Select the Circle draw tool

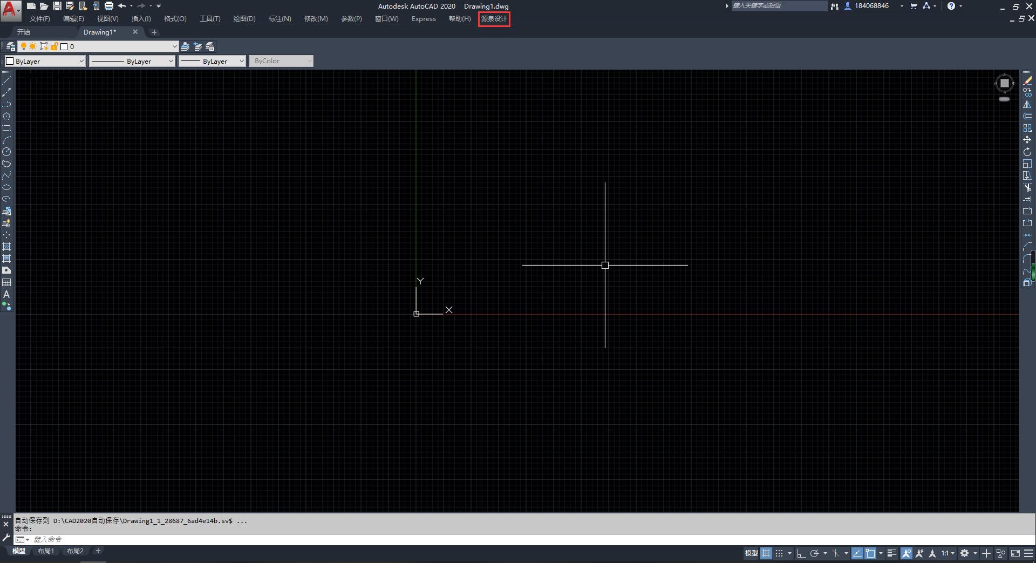6,152
